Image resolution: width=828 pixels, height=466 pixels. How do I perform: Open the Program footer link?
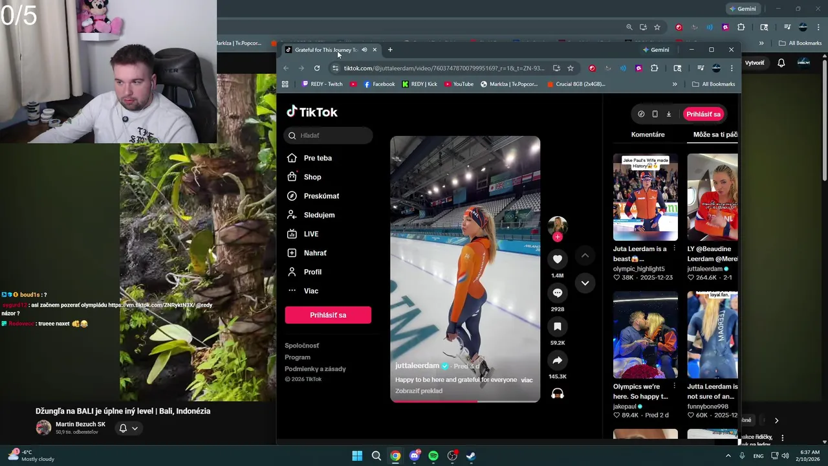click(298, 357)
